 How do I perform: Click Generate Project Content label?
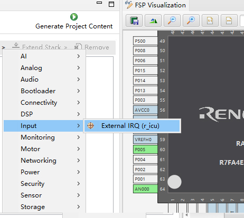click(74, 26)
